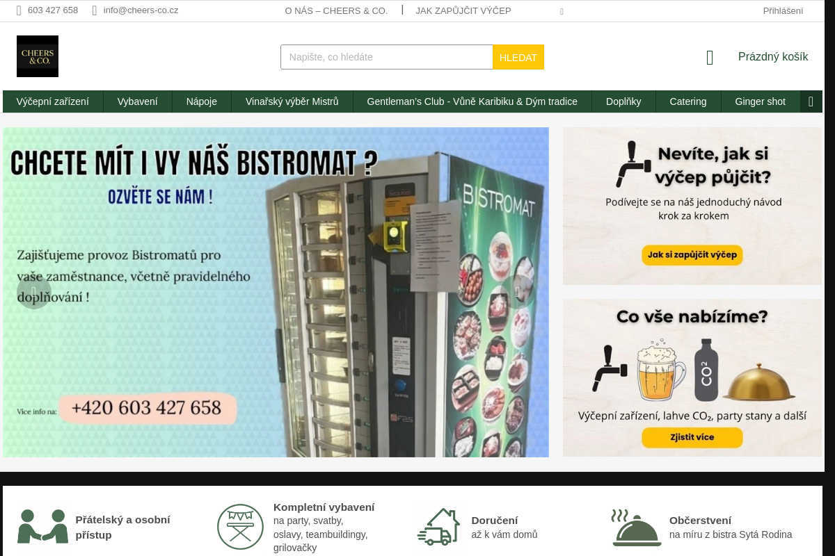Click the delivery truck icon for Doručení

click(438, 527)
